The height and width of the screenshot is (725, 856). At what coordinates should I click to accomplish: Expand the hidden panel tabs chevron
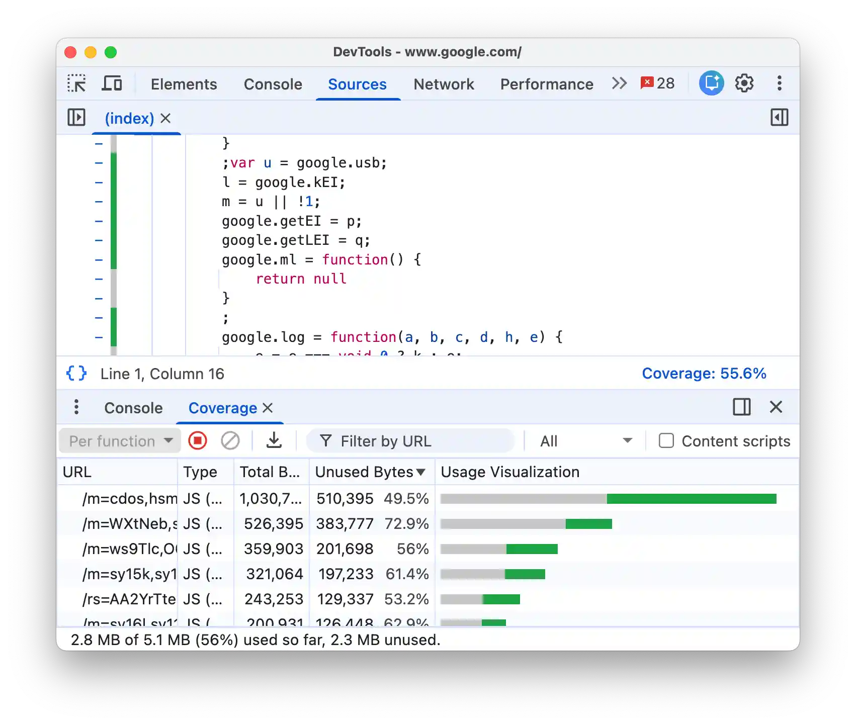[619, 83]
